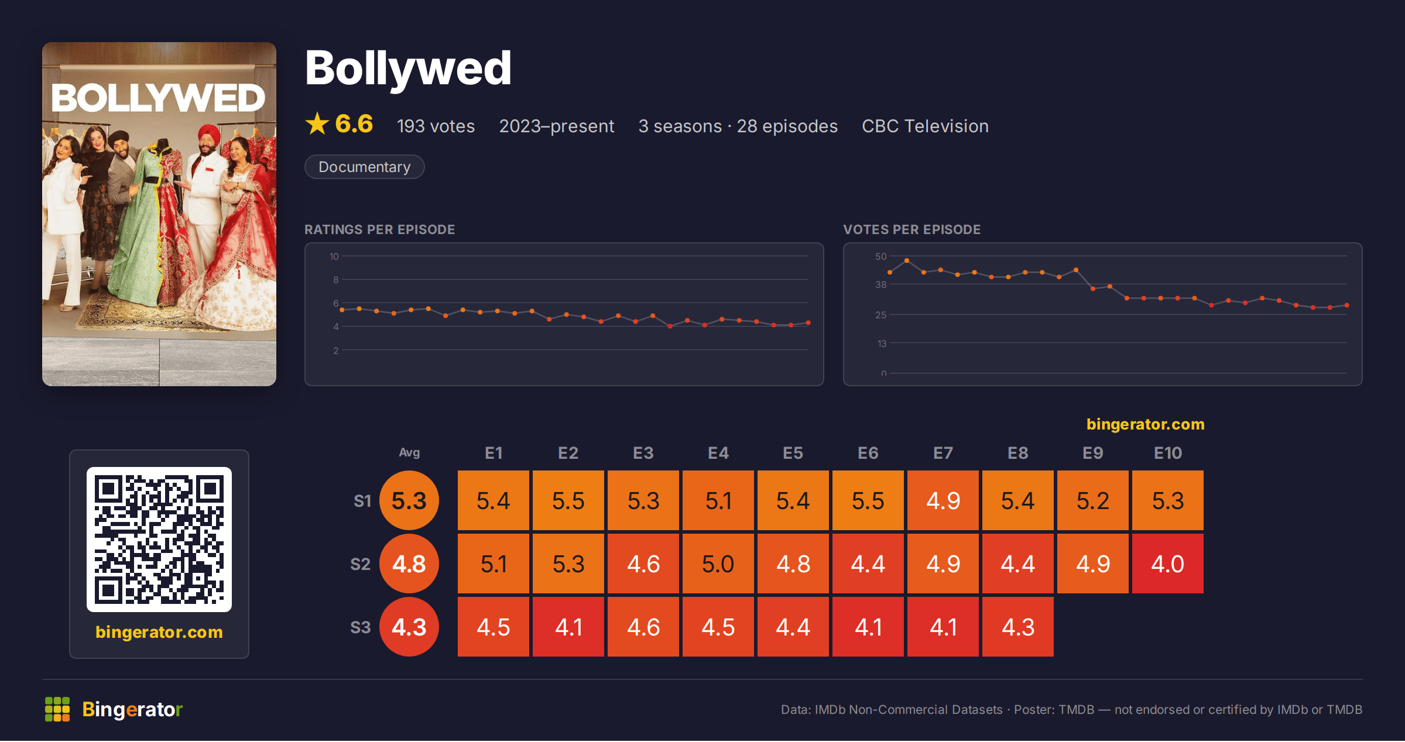Click the Bingerator brand name text
Image resolution: width=1405 pixels, height=742 pixels.
(x=132, y=709)
